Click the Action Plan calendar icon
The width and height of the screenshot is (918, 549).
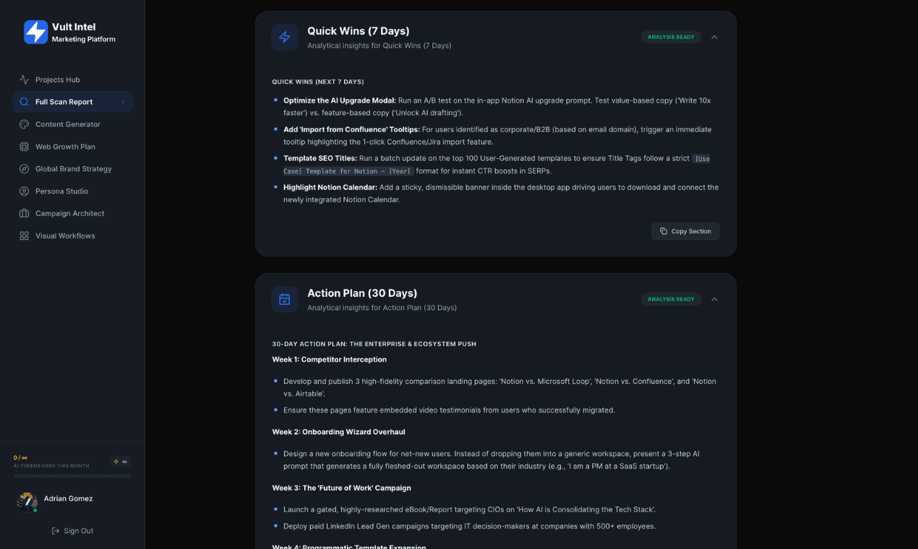tap(284, 299)
